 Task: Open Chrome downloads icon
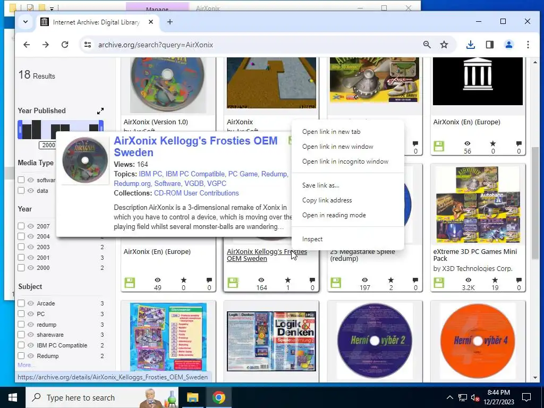[471, 45]
